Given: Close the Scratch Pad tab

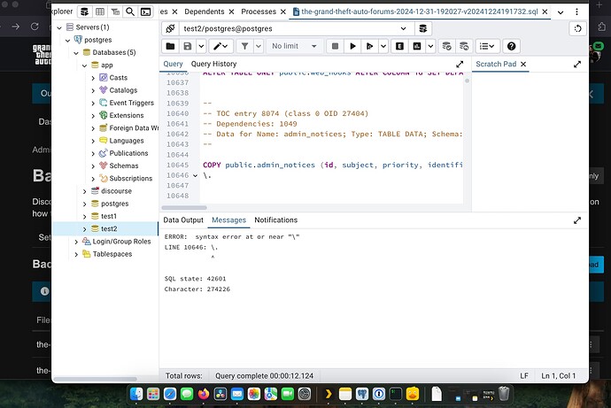Looking at the screenshot, I should tap(523, 65).
